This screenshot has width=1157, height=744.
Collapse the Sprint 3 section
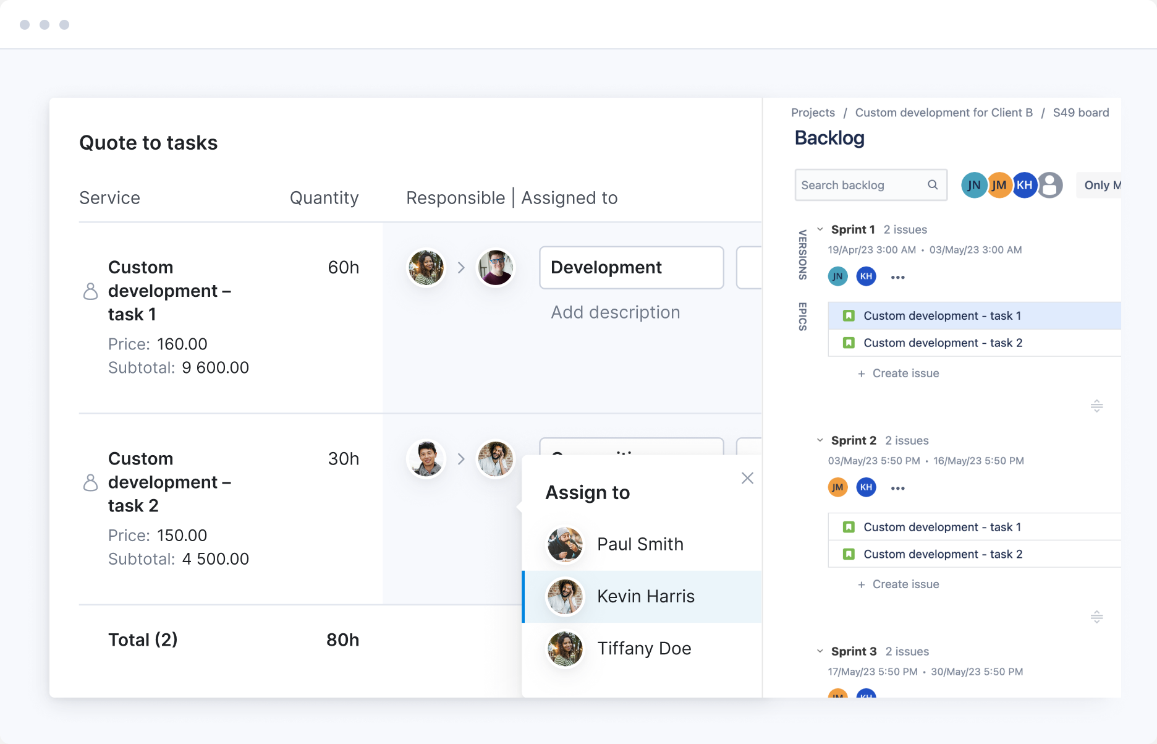pos(820,651)
